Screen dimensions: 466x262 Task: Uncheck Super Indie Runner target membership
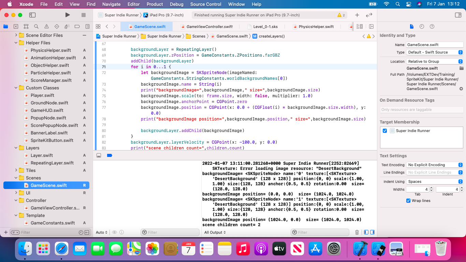click(385, 131)
